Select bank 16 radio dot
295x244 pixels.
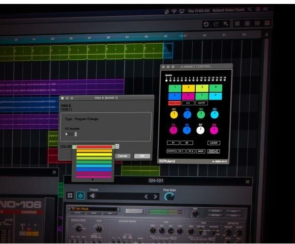click(x=225, y=80)
